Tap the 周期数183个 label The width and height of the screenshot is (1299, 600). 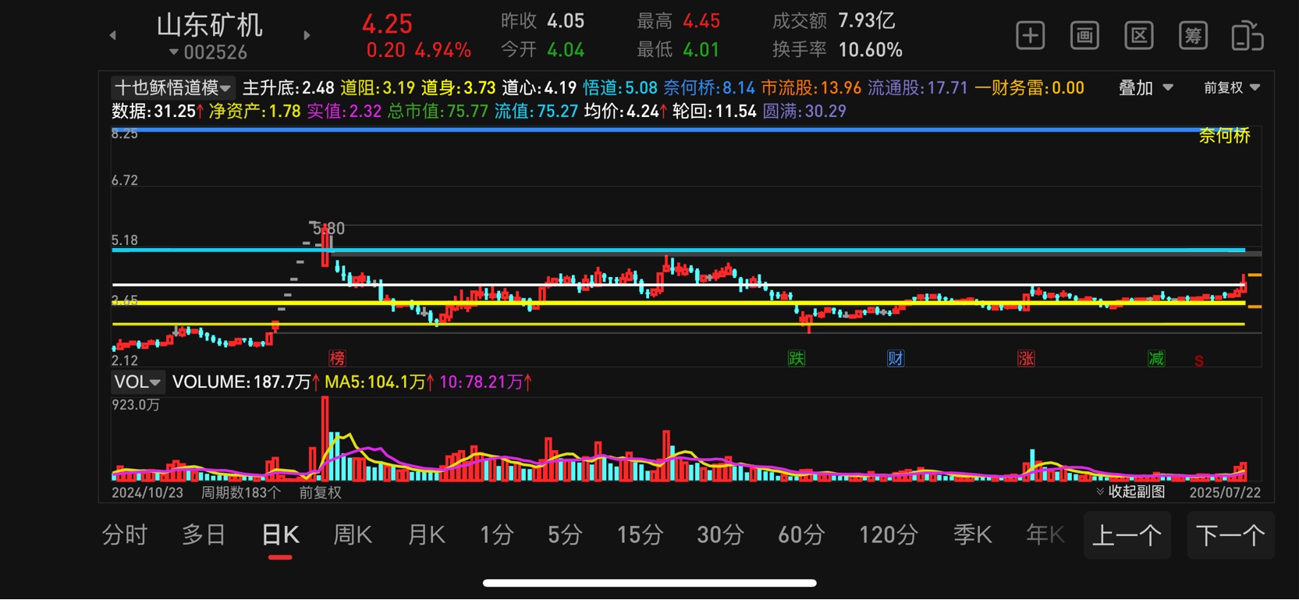pos(241,492)
